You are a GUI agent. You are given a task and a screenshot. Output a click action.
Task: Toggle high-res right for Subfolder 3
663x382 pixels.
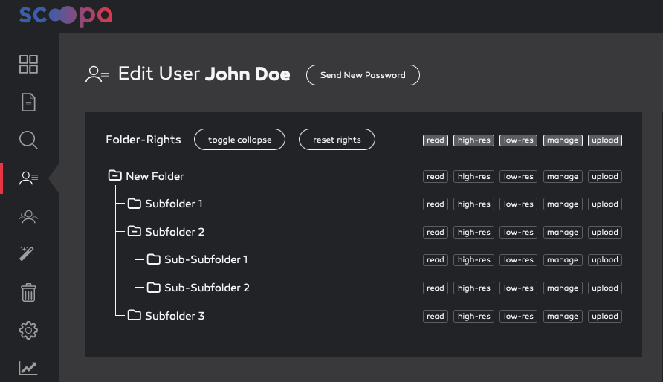(473, 317)
